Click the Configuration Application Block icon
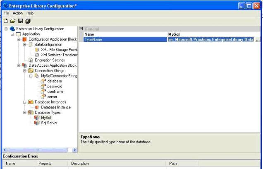Screen dimensions: 263x169 pyautogui.click(x=24, y=39)
